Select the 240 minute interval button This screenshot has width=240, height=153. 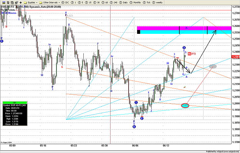point(114,2)
